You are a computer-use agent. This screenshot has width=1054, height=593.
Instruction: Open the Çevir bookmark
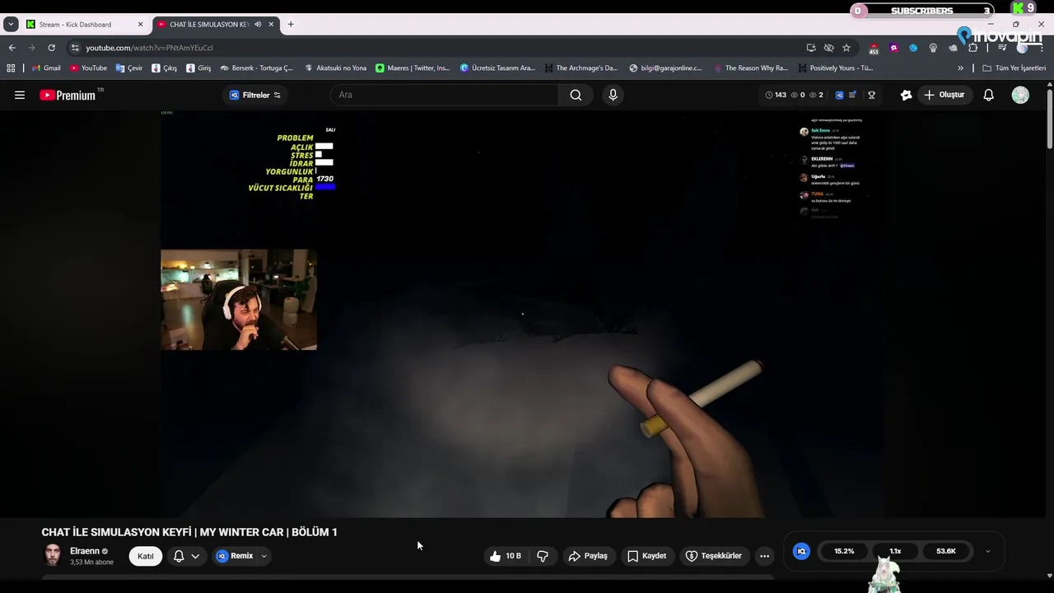click(129, 68)
